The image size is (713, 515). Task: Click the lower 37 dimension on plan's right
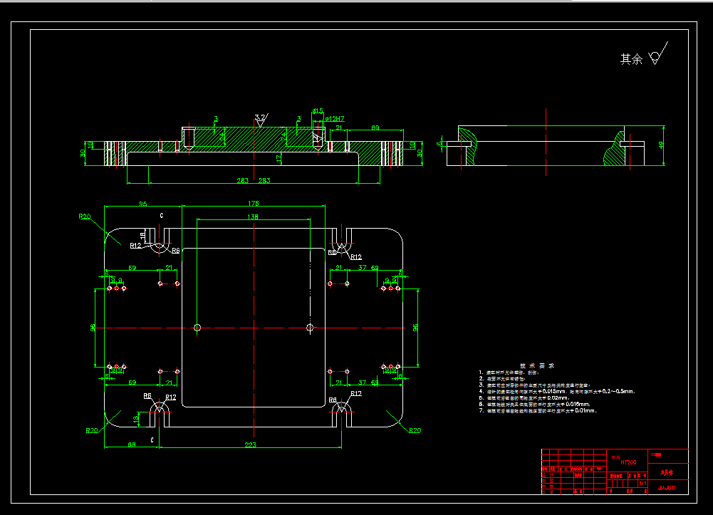pyautogui.click(x=362, y=383)
